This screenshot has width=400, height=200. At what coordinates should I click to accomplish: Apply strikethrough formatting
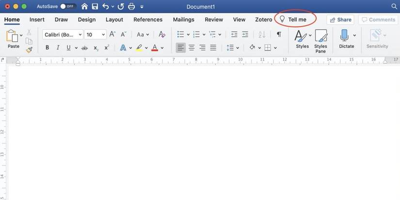point(84,47)
